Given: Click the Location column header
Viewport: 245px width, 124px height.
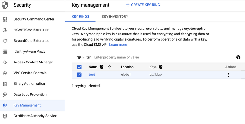Looking at the screenshot, I should [127, 67].
